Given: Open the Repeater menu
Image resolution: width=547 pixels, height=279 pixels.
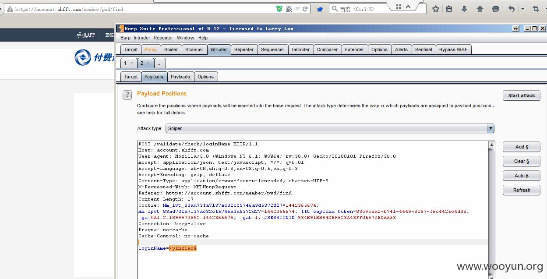Looking at the screenshot, I should coord(163,38).
